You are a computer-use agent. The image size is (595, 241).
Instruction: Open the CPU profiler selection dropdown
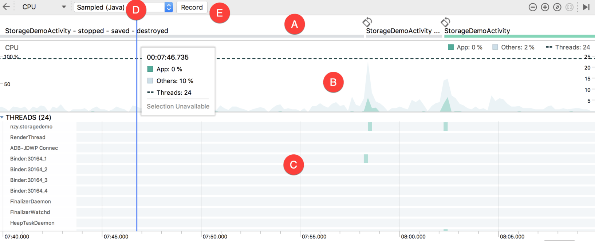pos(44,7)
